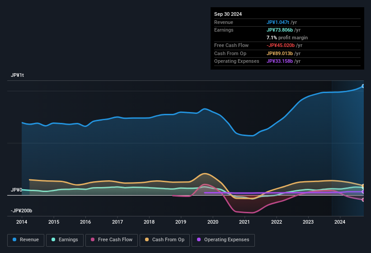Viewport: 371px width, 253px height.
Task: Click the JP¥33.158b operating expenses value
Action: [x=280, y=61]
